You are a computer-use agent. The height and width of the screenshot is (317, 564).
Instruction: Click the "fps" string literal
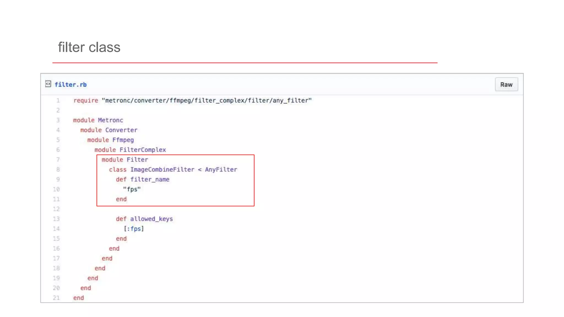[x=132, y=189]
